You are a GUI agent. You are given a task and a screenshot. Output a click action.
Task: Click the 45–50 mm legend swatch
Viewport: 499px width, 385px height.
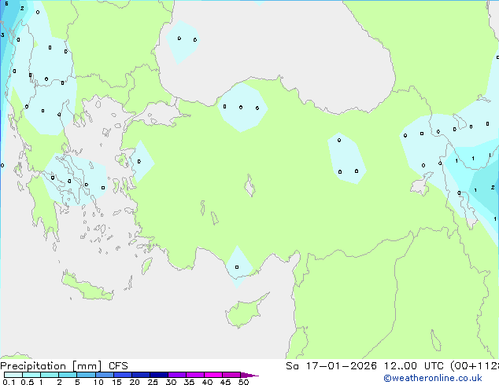coord(231,375)
